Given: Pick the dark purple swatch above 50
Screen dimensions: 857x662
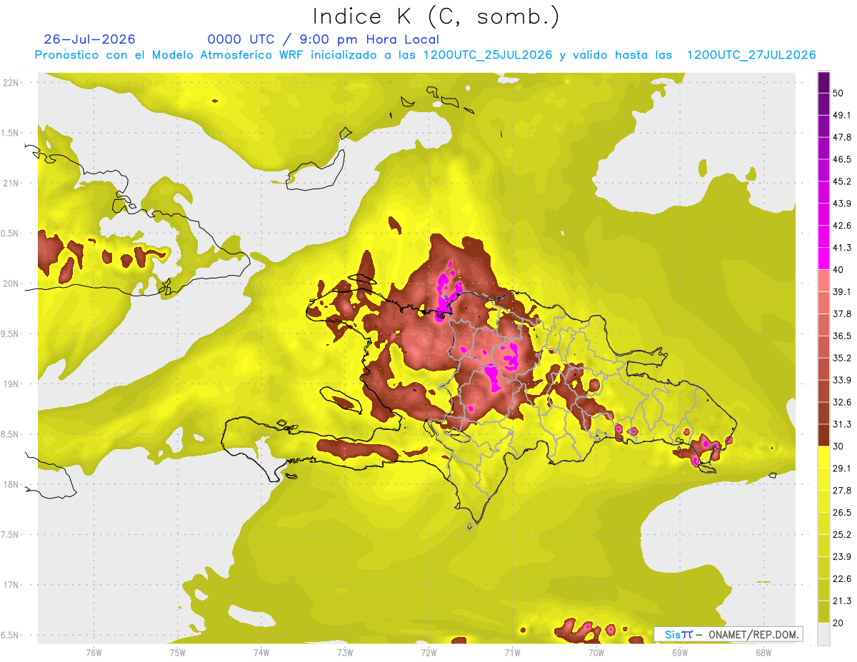Looking at the screenshot, I should [x=824, y=82].
